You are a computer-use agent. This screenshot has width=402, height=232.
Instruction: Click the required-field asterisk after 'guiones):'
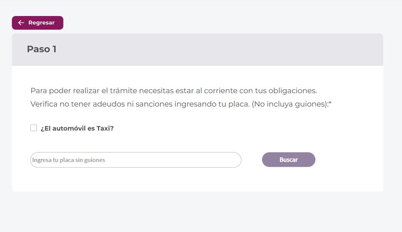330,104
